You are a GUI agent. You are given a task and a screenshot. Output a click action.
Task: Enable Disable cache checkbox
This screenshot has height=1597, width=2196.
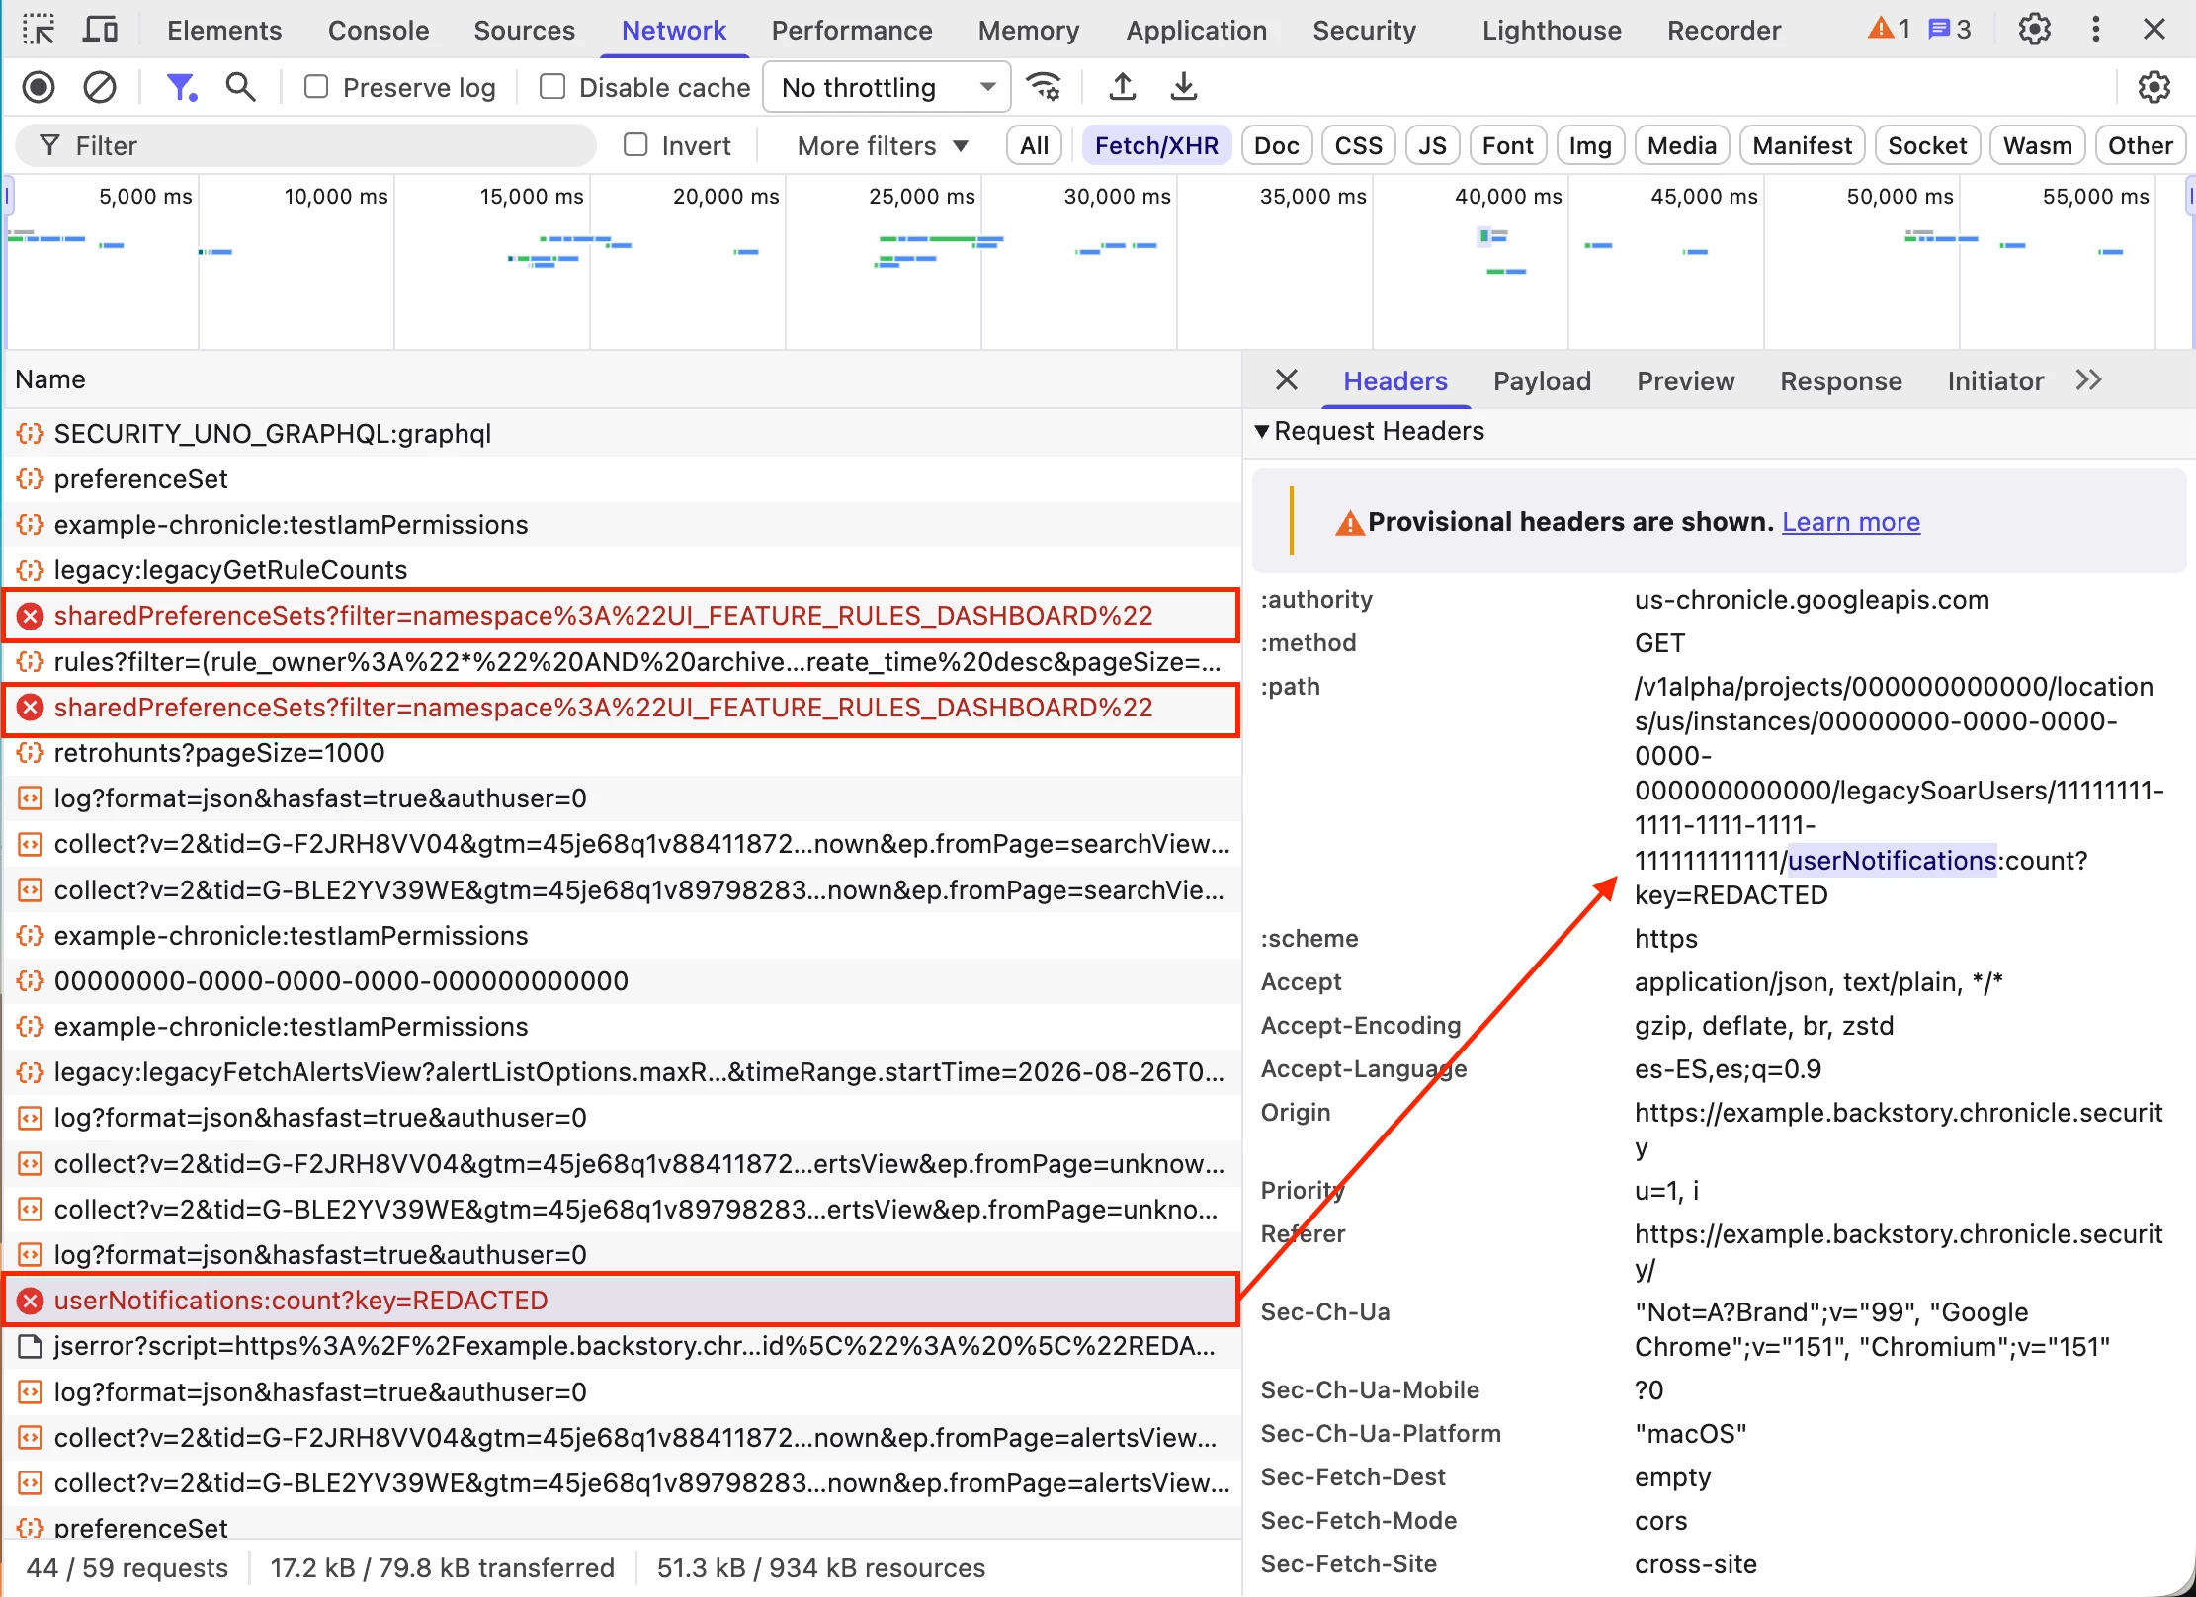pyautogui.click(x=552, y=87)
